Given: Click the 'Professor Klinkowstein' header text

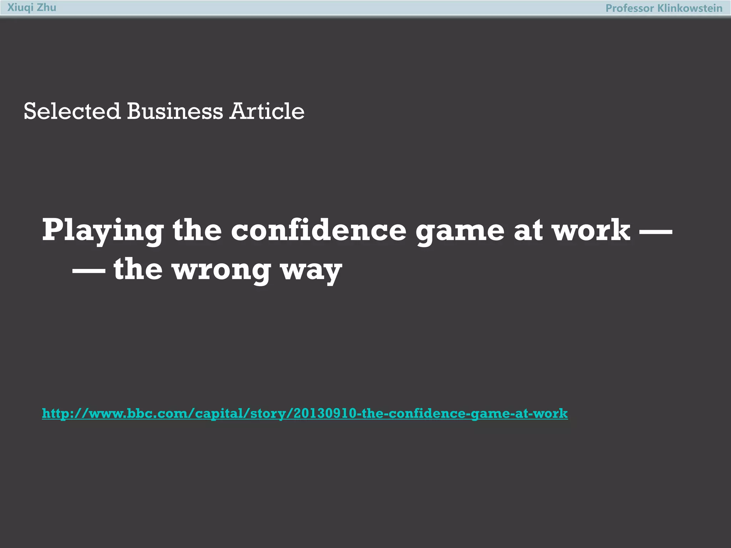Looking at the screenshot, I should pos(664,8).
